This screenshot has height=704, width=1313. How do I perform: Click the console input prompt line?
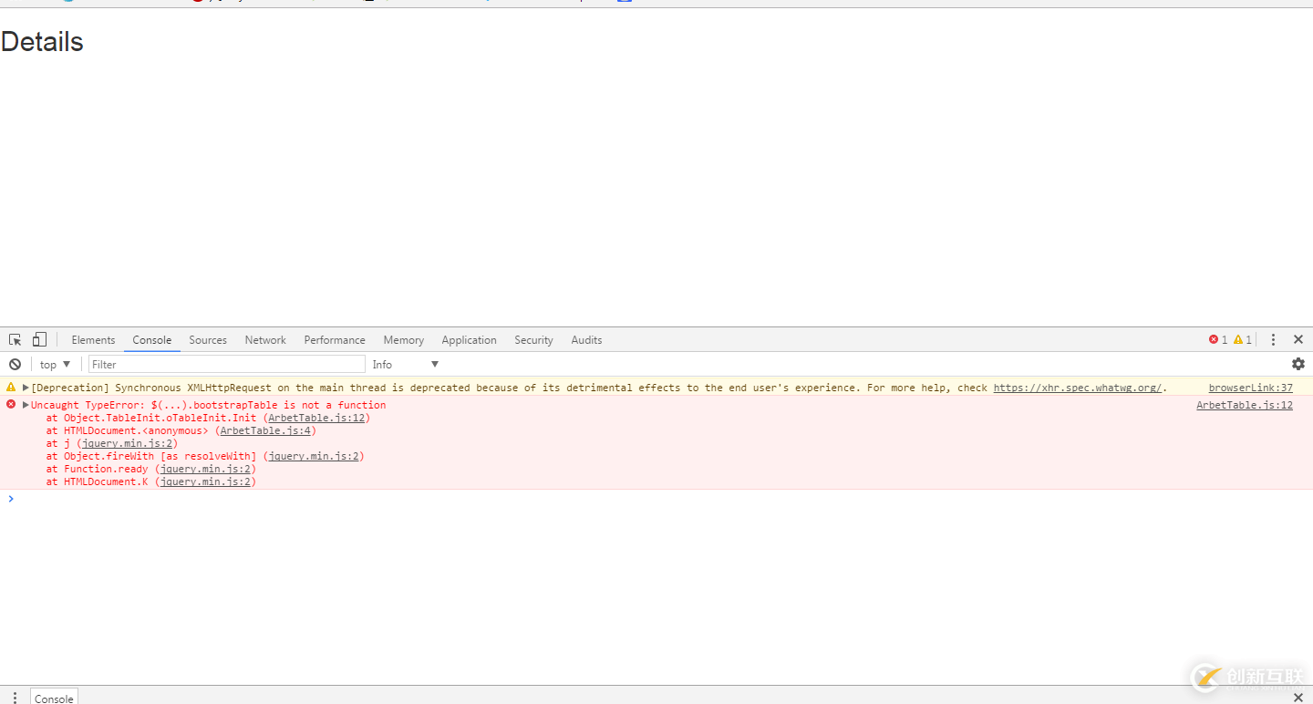click(656, 499)
